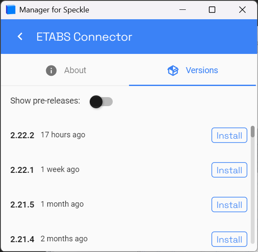Toggle the Show pre-releases switch
This screenshot has width=258, height=252.
[101, 101]
